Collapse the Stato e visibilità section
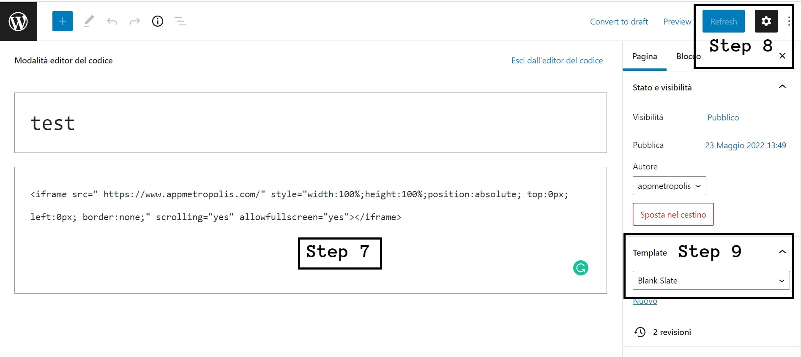Image resolution: width=801 pixels, height=357 pixels. [x=782, y=87]
